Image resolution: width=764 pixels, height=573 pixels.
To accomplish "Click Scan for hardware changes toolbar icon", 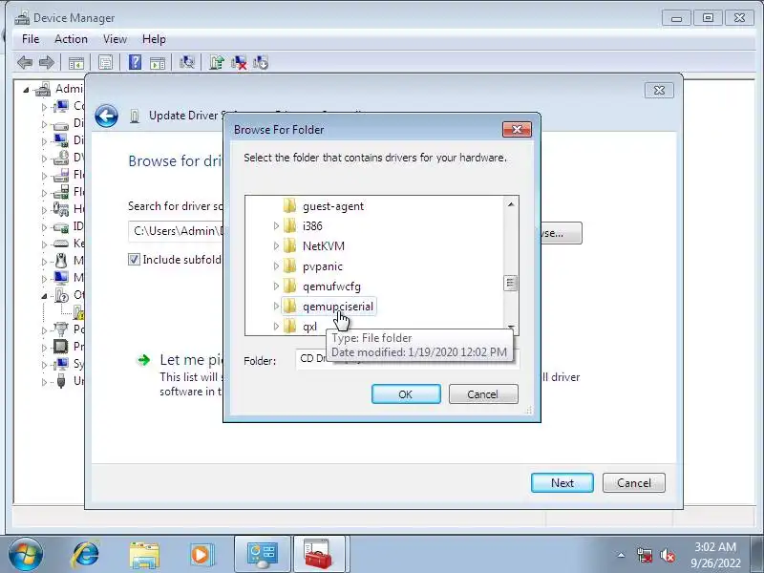I will (186, 62).
